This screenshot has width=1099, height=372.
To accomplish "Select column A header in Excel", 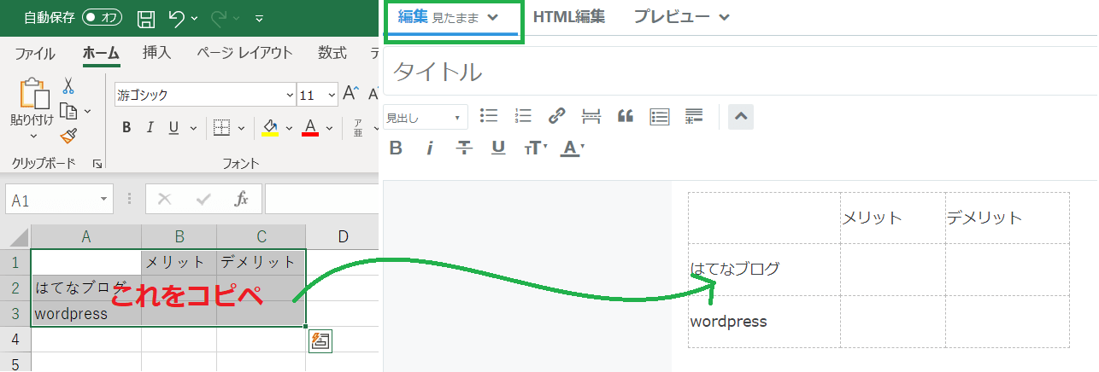I will [86, 236].
